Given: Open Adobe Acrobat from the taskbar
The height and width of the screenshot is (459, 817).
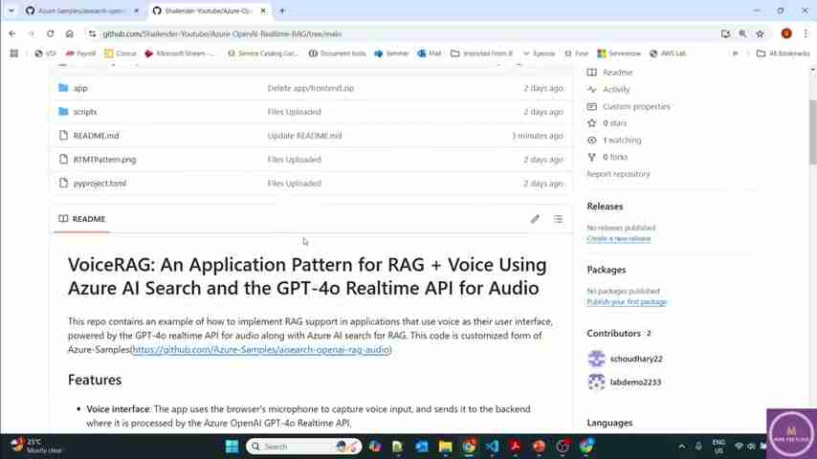Looking at the screenshot, I should (x=516, y=447).
